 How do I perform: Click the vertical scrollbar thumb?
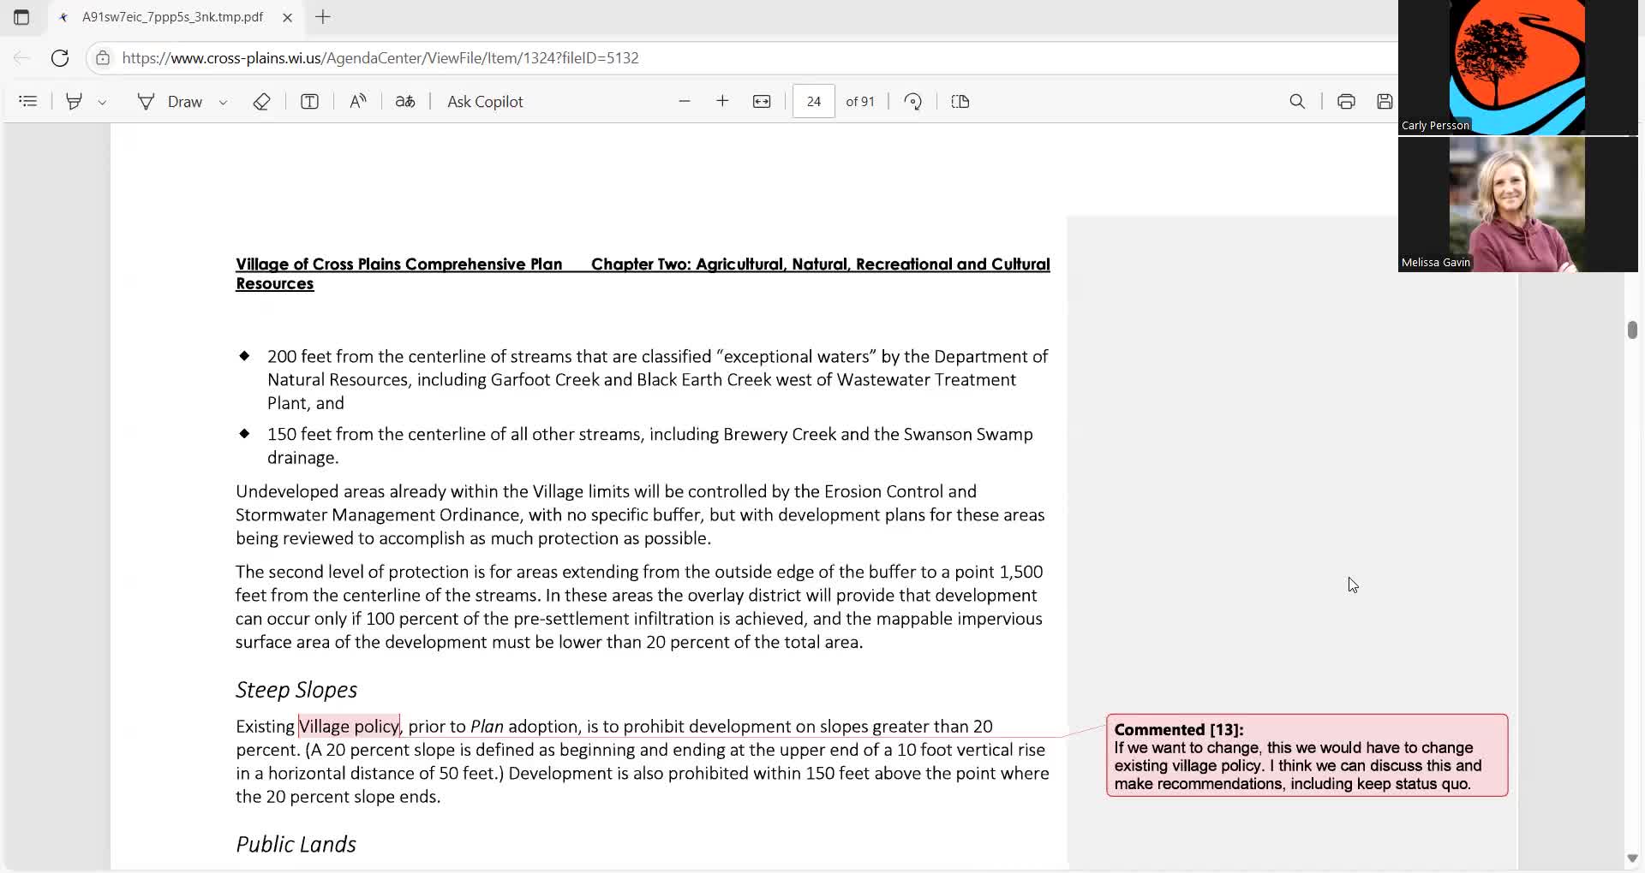[x=1632, y=330]
